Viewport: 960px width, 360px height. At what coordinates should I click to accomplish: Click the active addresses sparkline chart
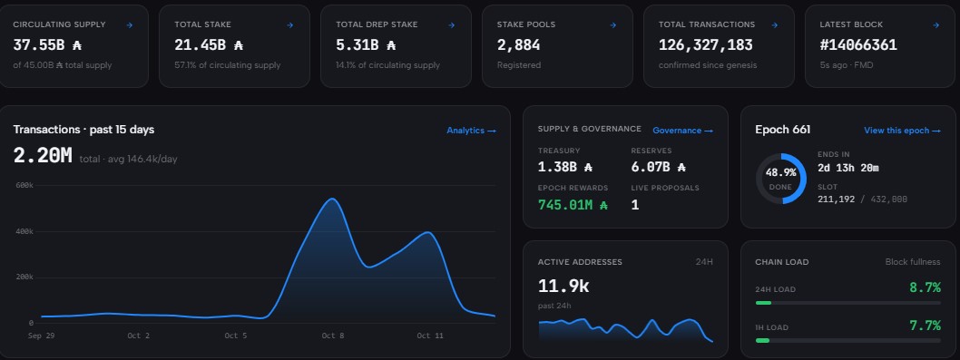click(x=625, y=329)
